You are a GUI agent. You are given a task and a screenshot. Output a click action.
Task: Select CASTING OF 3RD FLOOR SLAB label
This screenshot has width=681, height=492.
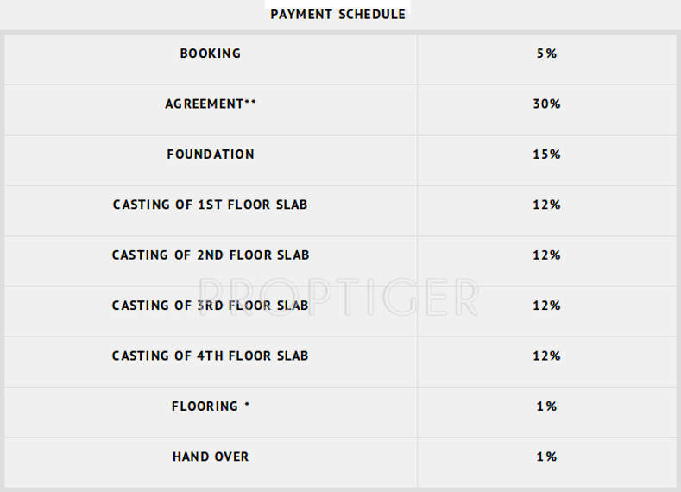click(211, 306)
